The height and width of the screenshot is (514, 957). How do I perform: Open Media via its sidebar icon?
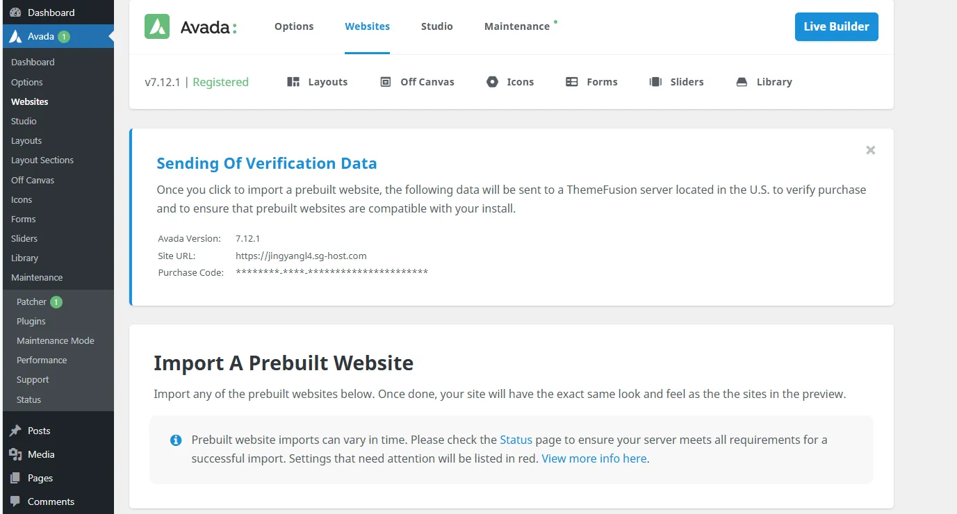tap(15, 454)
